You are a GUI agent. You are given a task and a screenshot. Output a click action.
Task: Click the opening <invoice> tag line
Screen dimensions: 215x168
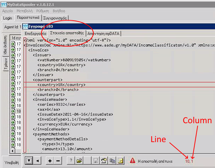[38, 50]
